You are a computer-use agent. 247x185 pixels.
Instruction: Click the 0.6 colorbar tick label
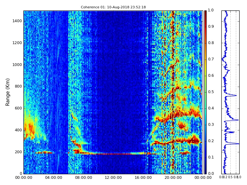(x=211, y=76)
